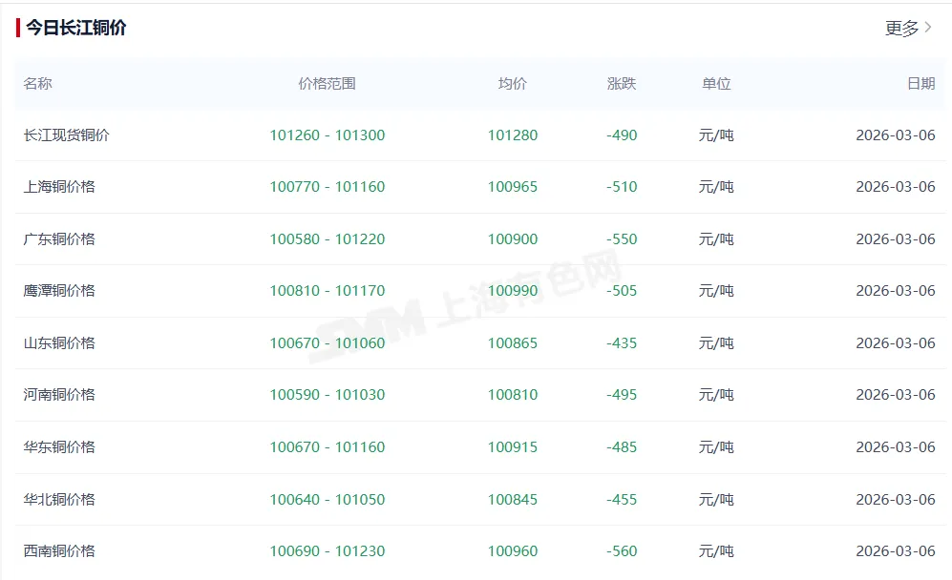952x580 pixels.
Task: Select price range 100580 - 101220
Action: (328, 239)
